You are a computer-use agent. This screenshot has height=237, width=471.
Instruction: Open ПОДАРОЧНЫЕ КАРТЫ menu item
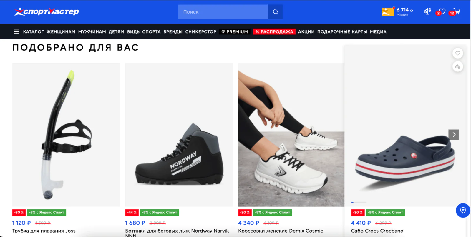pos(342,31)
